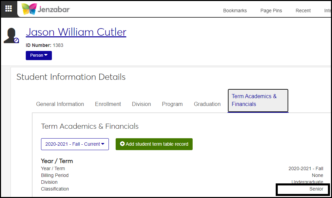Switch to the General Information tab
332x198 pixels.
(60, 104)
